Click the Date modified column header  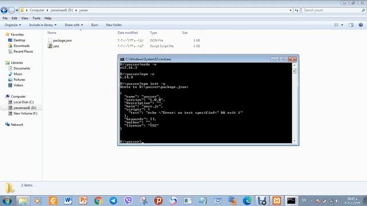coord(127,33)
